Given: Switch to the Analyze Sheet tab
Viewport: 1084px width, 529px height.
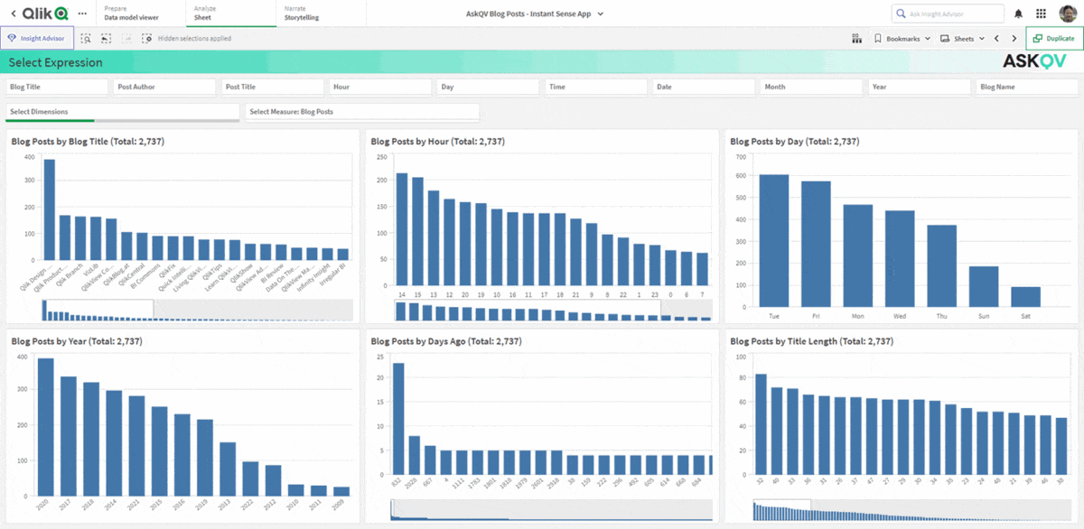Looking at the screenshot, I should tap(230, 13).
